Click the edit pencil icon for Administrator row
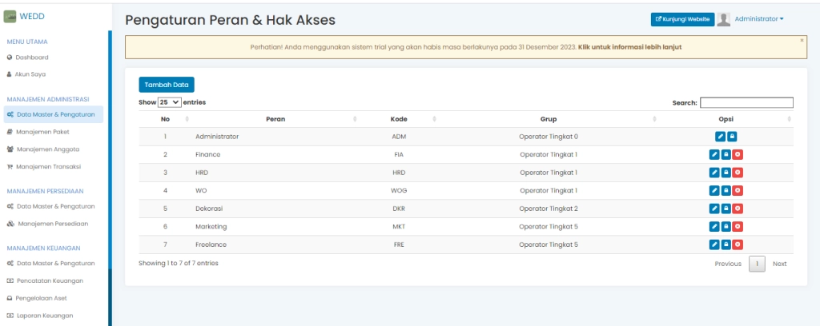The width and height of the screenshot is (820, 326). [720, 137]
